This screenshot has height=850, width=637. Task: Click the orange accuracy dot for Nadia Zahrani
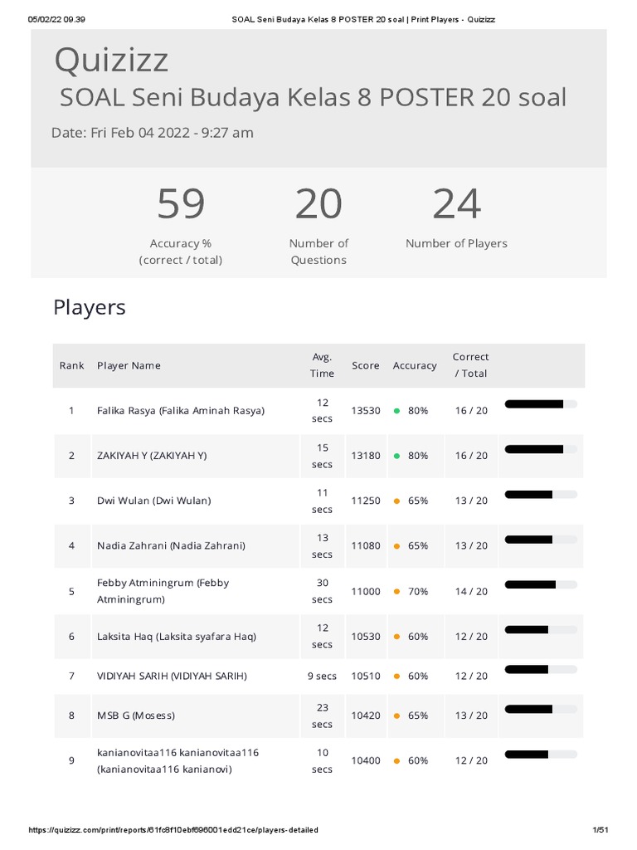(396, 546)
